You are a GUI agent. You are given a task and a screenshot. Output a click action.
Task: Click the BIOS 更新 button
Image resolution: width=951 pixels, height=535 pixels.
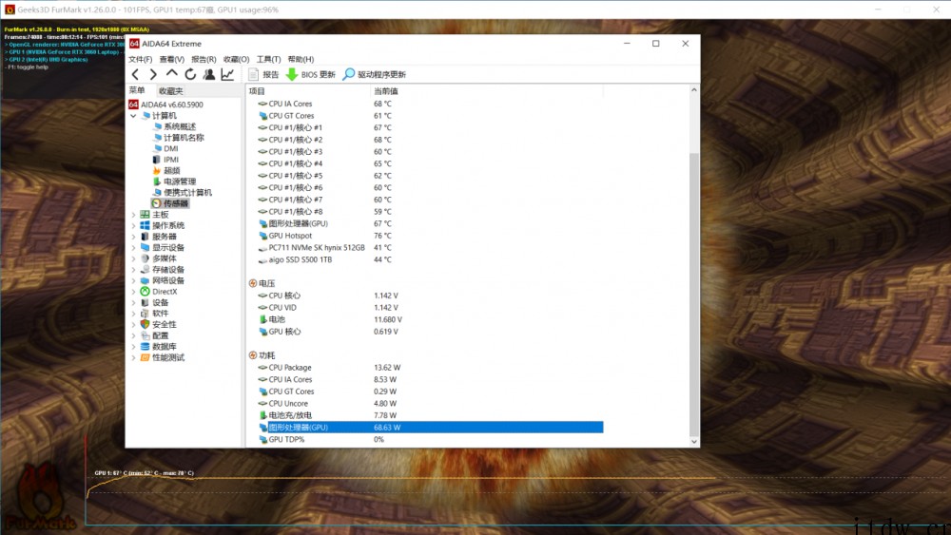pos(311,74)
